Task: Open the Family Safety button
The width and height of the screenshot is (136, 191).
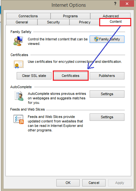Action: [x=107, y=39]
